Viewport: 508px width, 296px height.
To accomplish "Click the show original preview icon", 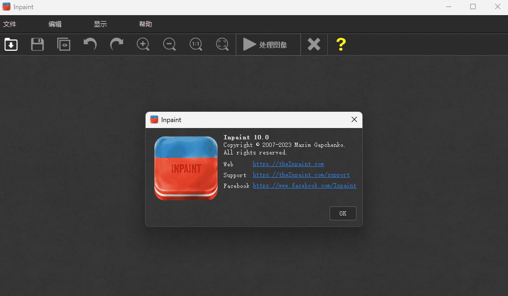I will click(64, 44).
